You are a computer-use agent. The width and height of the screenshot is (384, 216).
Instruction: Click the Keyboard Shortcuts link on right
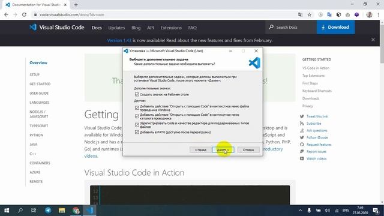coord(317,91)
